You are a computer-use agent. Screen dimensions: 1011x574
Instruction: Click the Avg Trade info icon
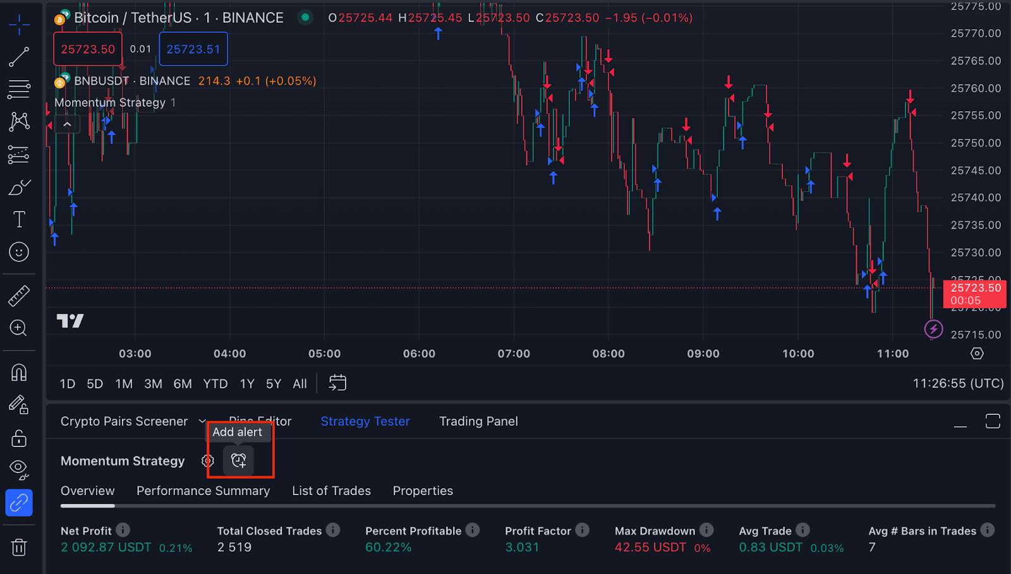802,530
